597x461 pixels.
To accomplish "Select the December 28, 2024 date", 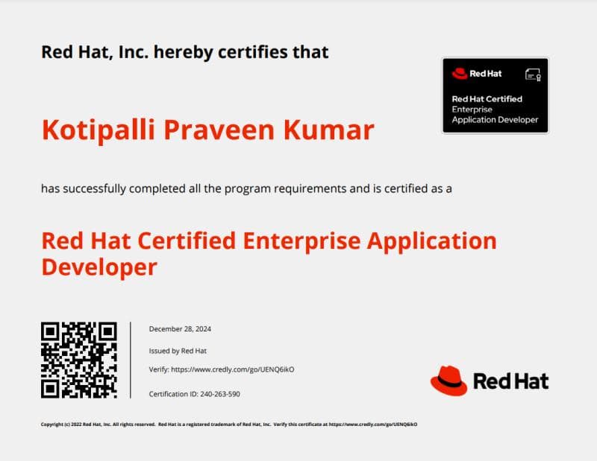I will coord(180,328).
